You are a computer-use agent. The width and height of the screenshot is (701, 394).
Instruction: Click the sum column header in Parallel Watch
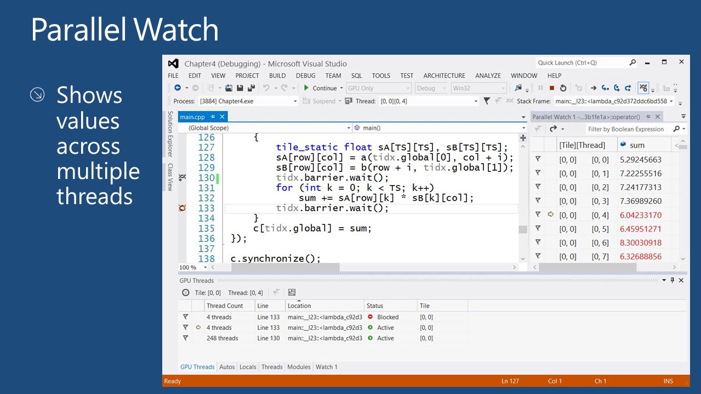644,145
